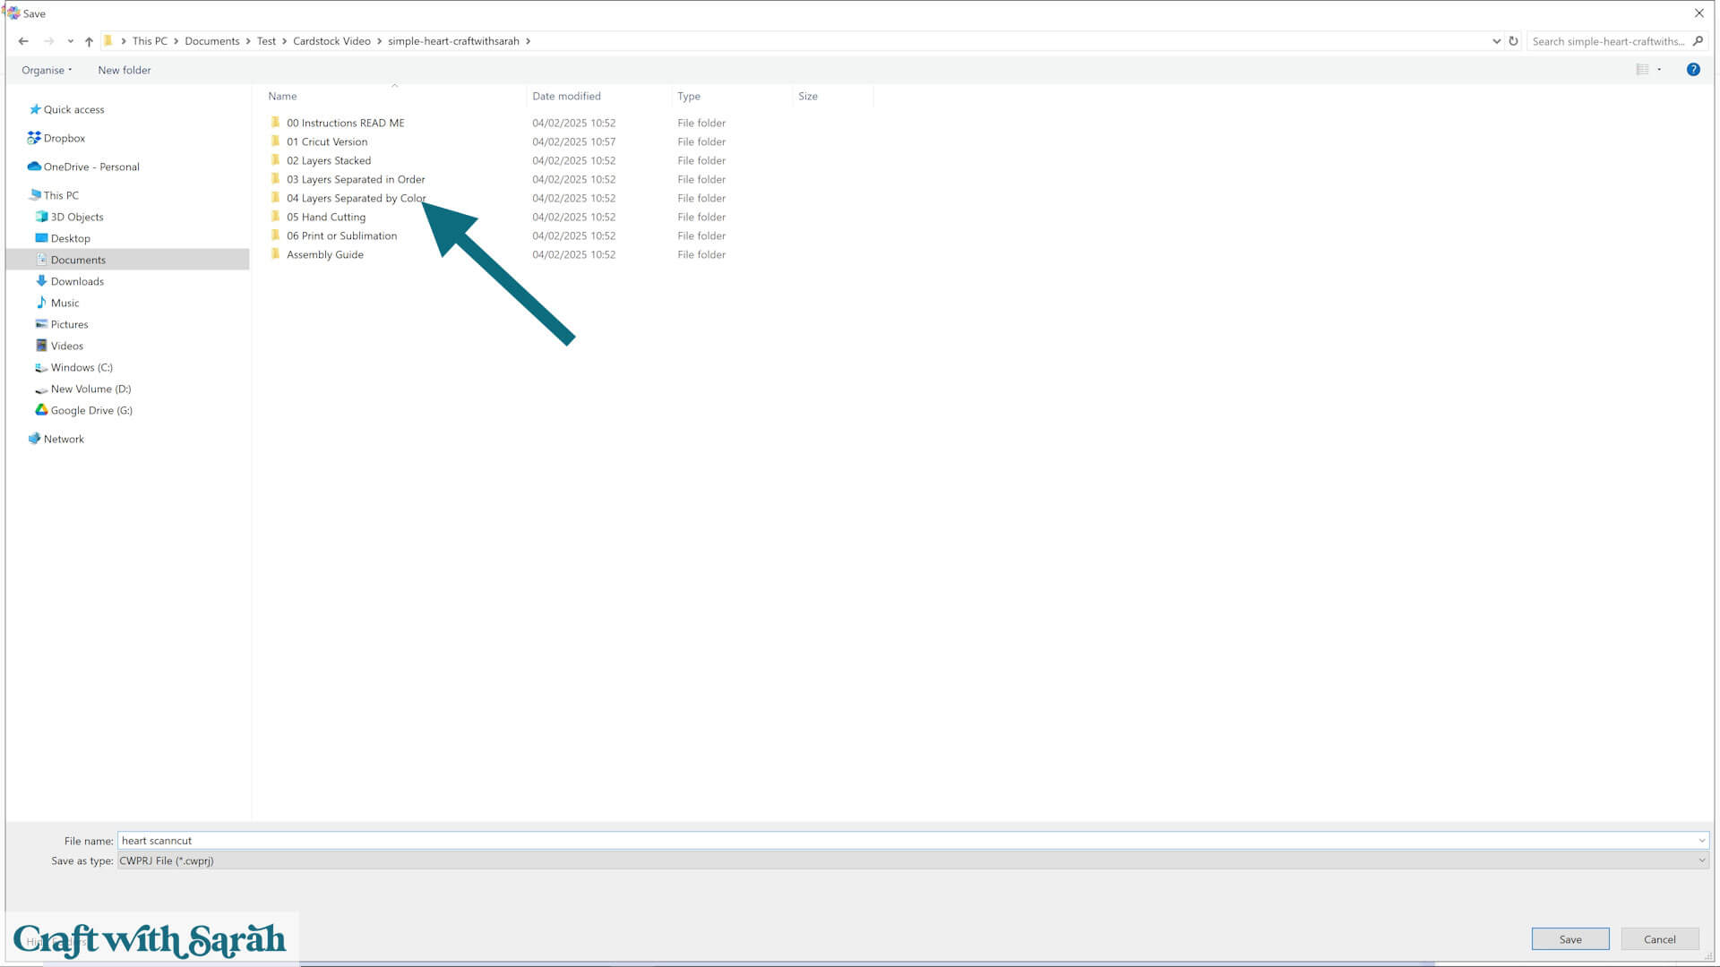The height and width of the screenshot is (967, 1720).
Task: Click the File name text field
Action: (x=896, y=841)
